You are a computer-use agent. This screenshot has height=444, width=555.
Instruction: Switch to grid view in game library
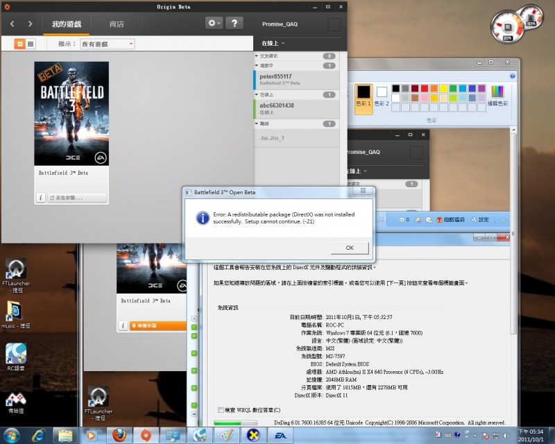[x=19, y=44]
